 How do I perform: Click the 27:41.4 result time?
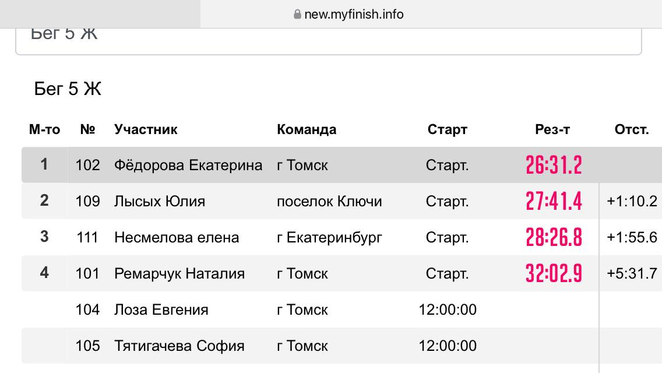coord(554,201)
